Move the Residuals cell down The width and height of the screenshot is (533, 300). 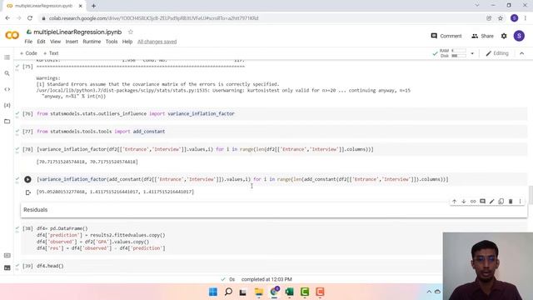tap(464, 202)
